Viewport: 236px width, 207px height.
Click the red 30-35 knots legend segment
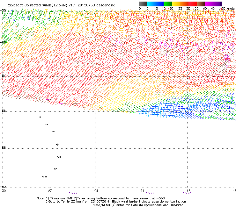click(193, 4)
